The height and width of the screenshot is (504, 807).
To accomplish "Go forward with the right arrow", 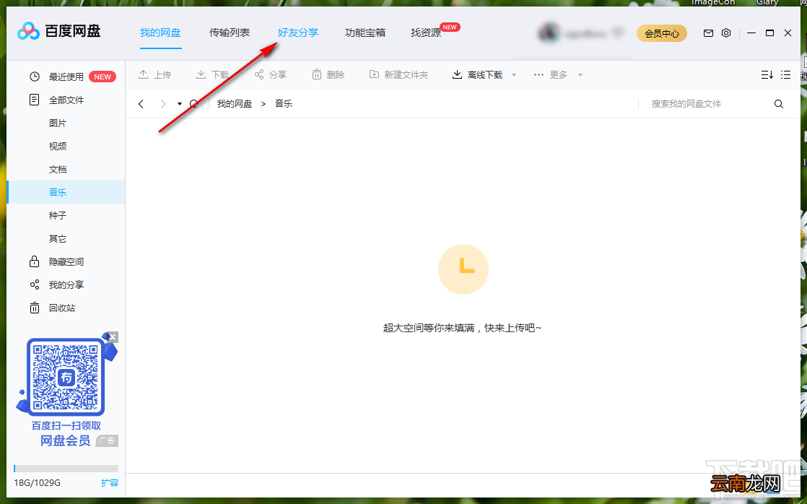I will (162, 104).
